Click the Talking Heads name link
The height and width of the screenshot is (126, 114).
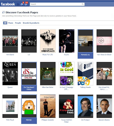(x=85, y=87)
